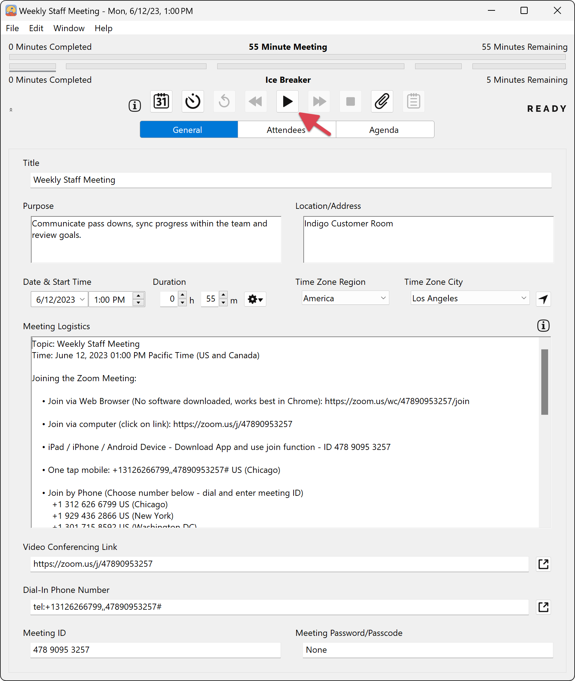Open the date picker dropdown for 6/12/2023
Image resolution: width=575 pixels, height=681 pixels.
82,299
